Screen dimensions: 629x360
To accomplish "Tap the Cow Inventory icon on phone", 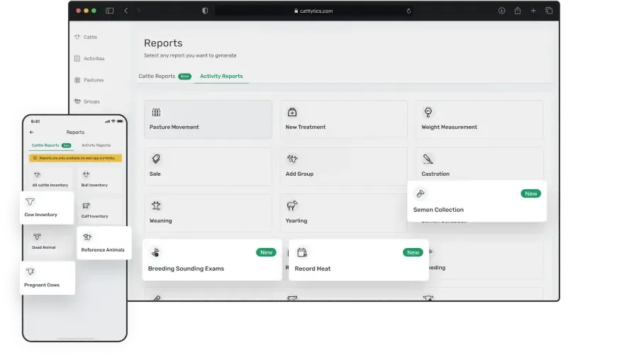I will [x=30, y=202].
